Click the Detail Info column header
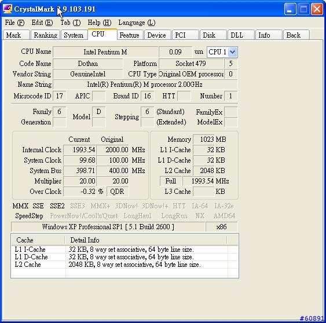 coord(145,240)
